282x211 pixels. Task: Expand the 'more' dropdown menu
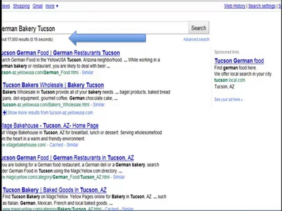pos(52,6)
